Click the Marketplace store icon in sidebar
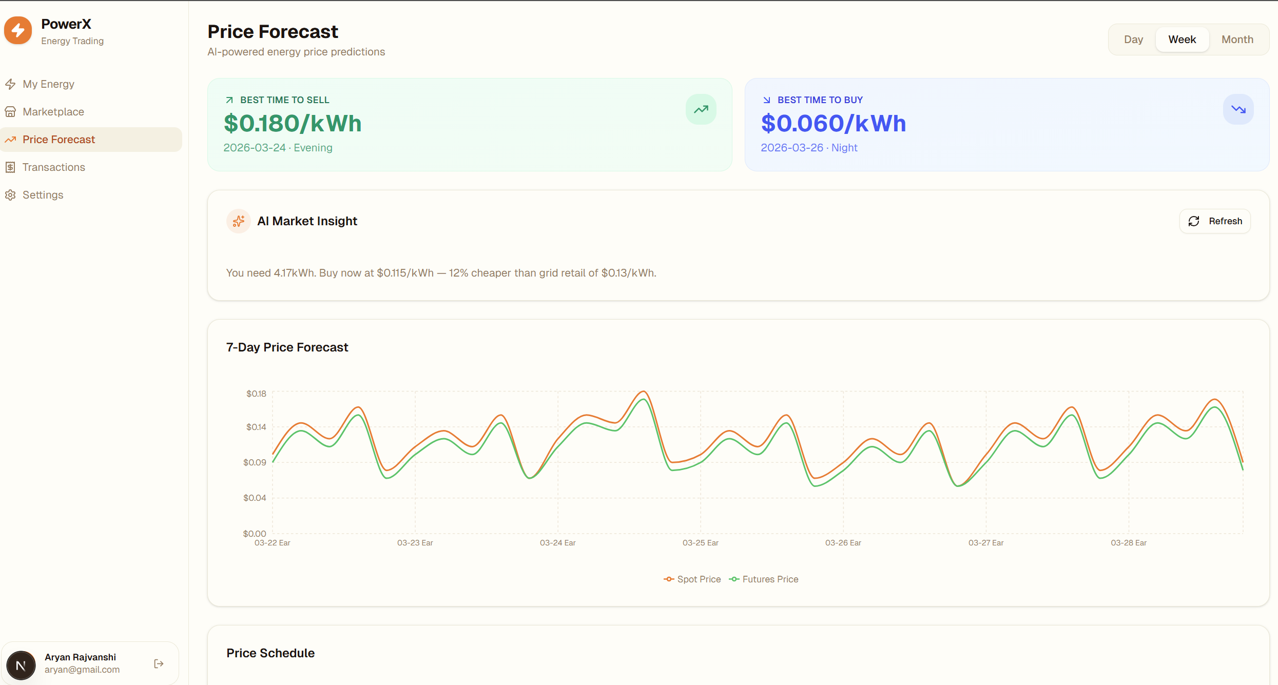 pos(10,112)
